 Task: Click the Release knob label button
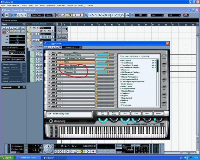[158, 113]
